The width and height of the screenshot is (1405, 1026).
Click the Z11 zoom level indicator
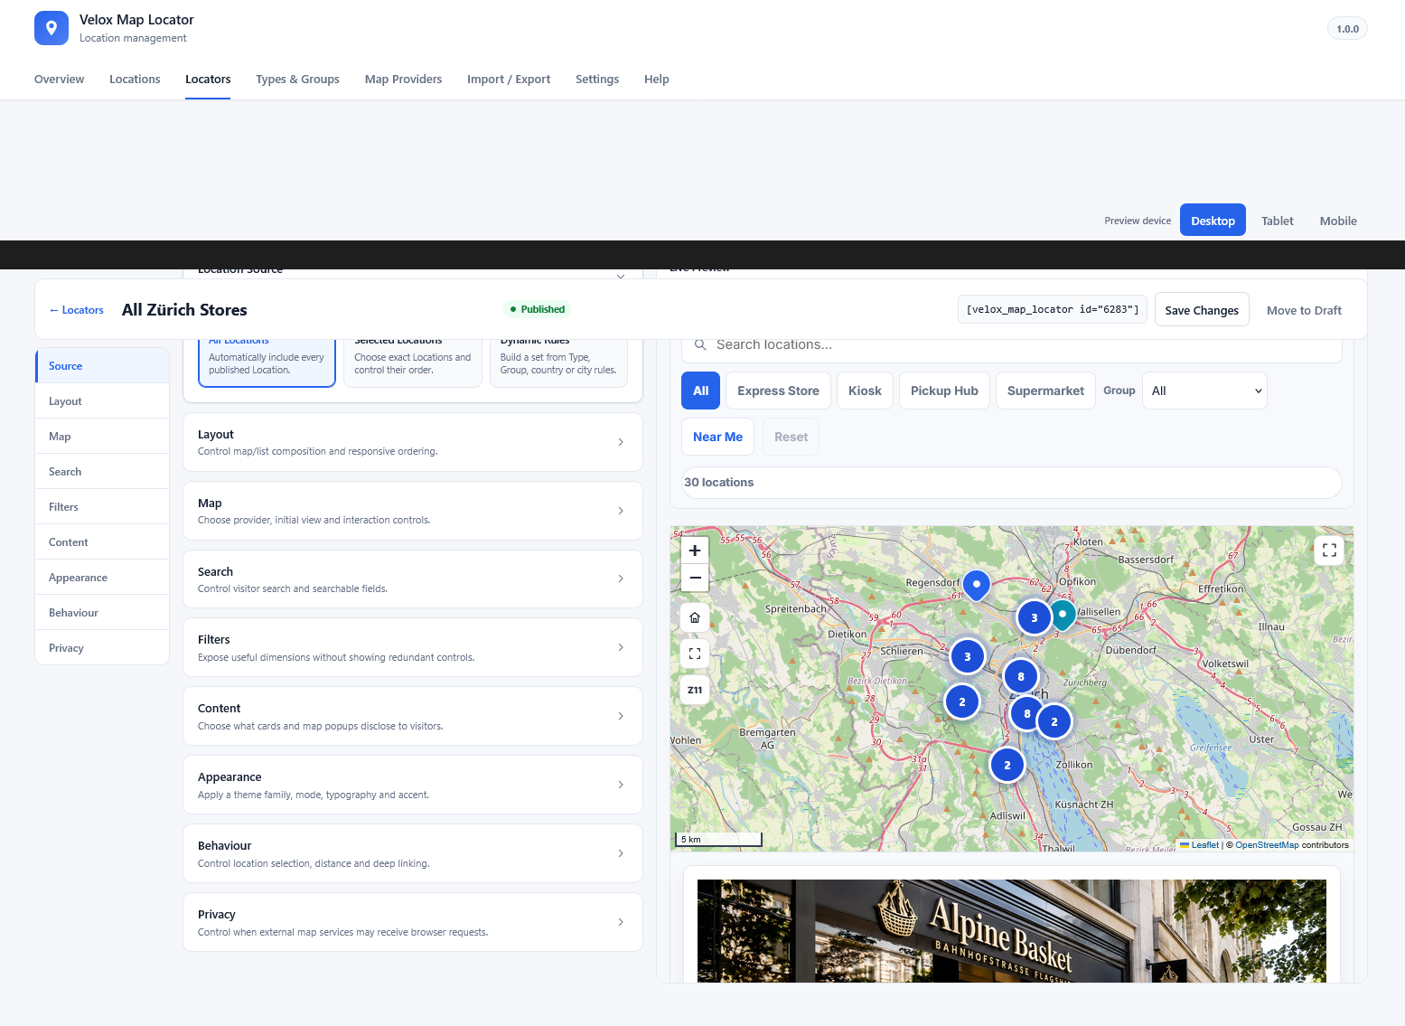(695, 690)
